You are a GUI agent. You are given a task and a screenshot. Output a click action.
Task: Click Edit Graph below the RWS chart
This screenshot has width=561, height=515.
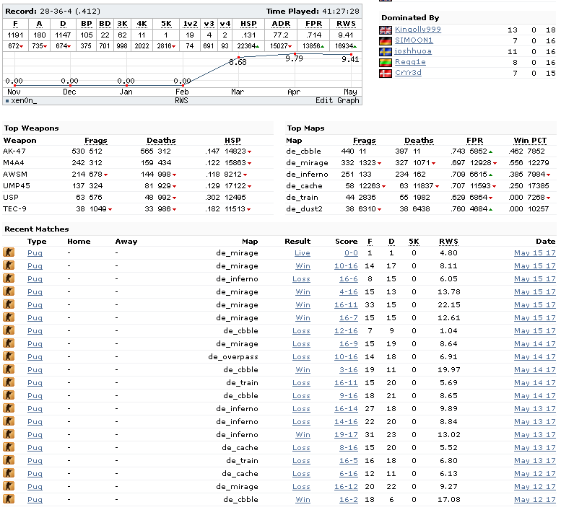pos(337,100)
